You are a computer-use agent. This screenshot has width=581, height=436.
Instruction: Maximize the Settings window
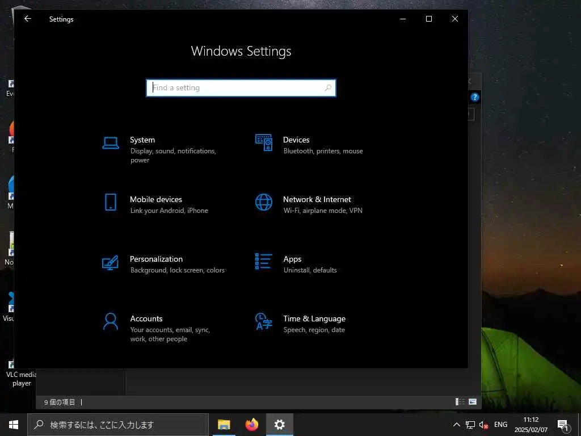[x=429, y=19]
